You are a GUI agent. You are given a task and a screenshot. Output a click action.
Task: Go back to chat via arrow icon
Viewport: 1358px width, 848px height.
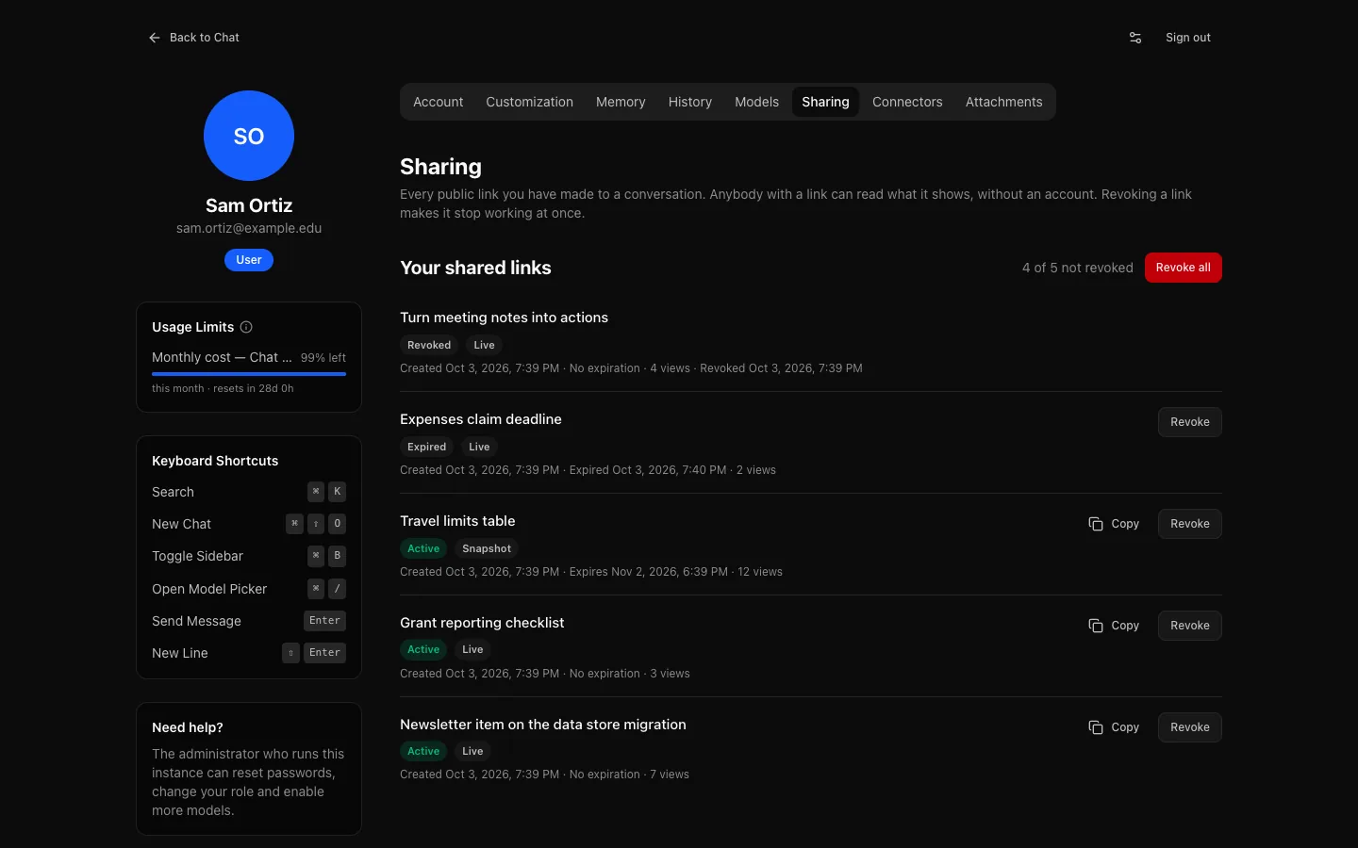[155, 38]
